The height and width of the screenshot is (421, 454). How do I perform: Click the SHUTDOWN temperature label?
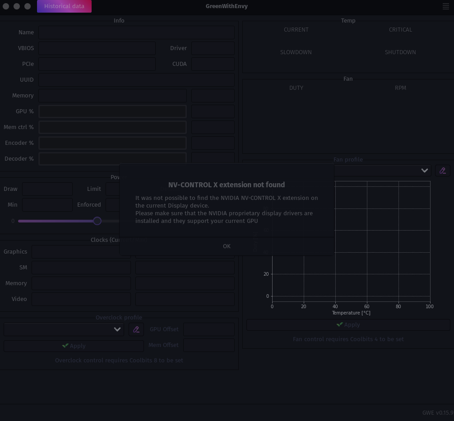point(400,52)
